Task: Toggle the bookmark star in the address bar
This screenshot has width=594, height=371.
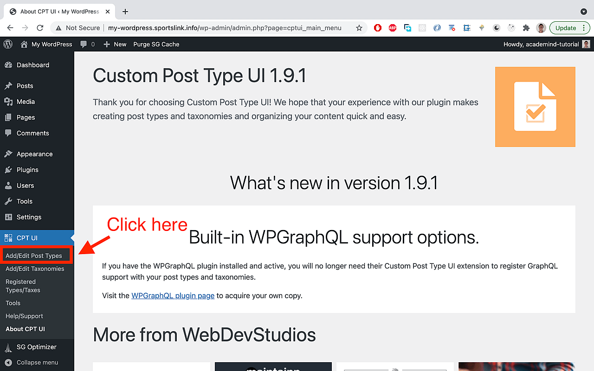Action: click(x=359, y=28)
